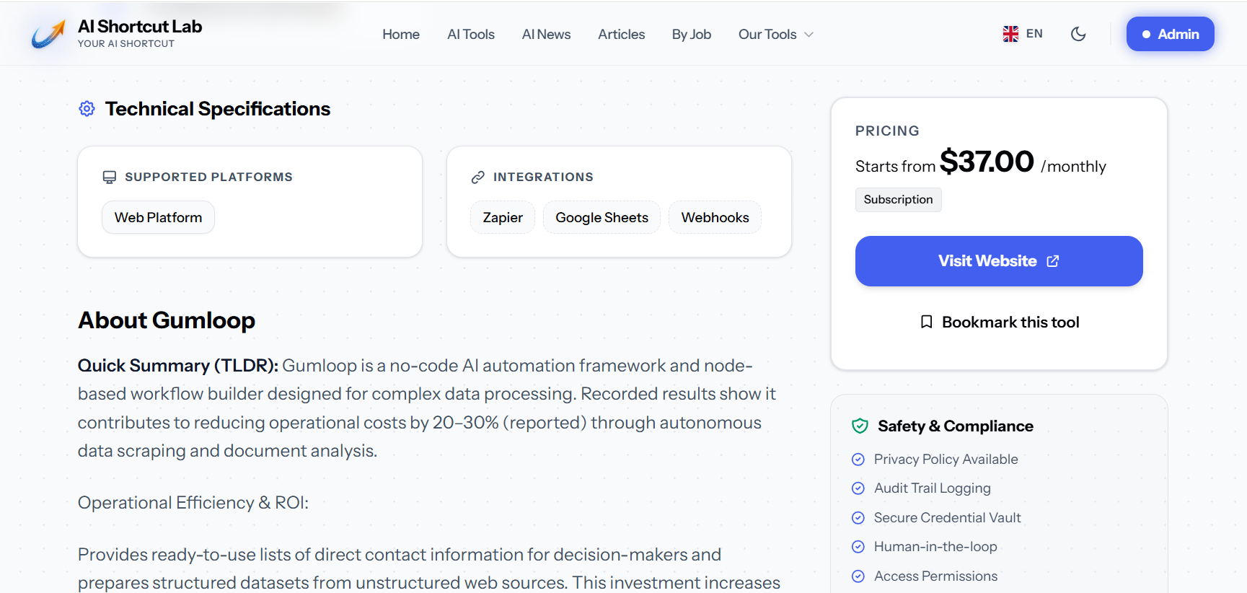Click the AI Shortcut Lab site title

[x=140, y=27]
